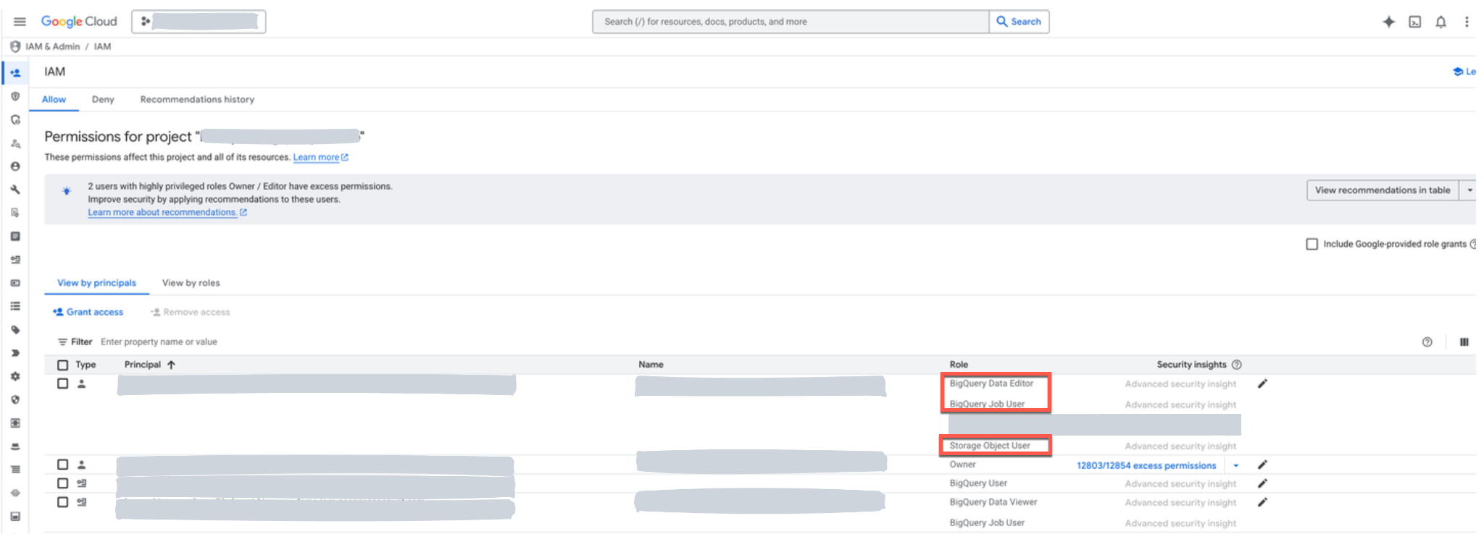Toggle the select-all header checkbox

(63, 365)
